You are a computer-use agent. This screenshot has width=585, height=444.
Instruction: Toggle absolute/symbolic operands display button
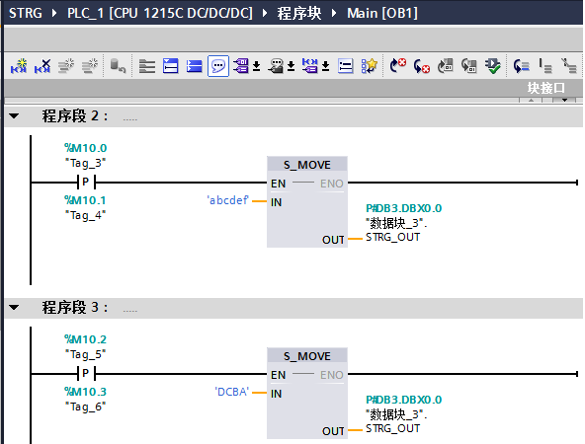[241, 66]
